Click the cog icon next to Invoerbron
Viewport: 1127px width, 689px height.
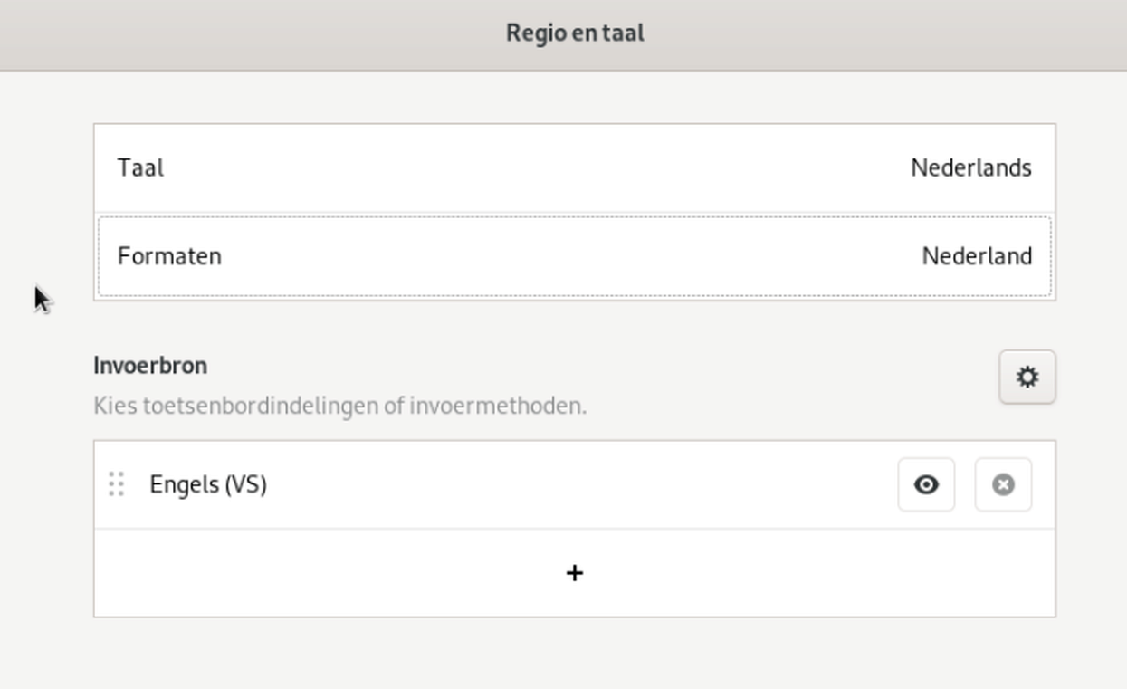coord(1027,377)
